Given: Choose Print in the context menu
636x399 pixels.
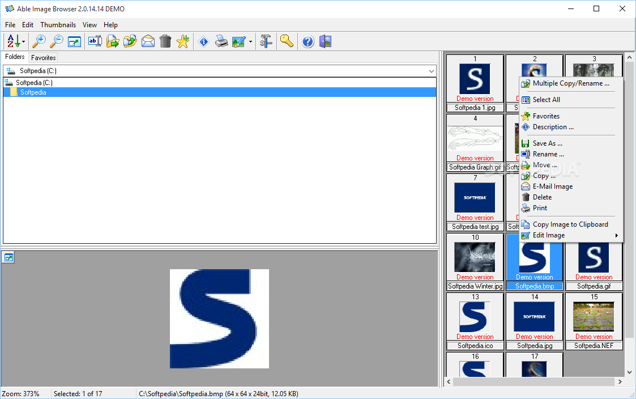Looking at the screenshot, I should [x=571, y=208].
